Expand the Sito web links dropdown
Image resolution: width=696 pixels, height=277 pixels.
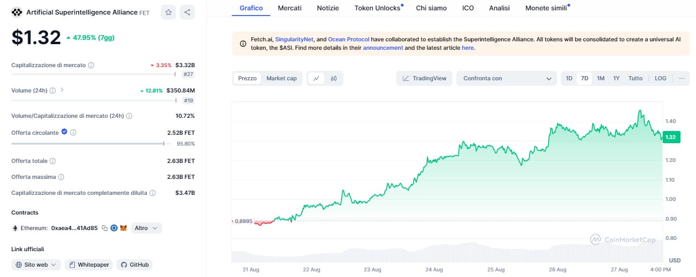pos(36,265)
